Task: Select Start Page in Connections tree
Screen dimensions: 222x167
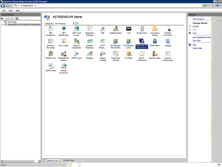Action: coord(12,22)
